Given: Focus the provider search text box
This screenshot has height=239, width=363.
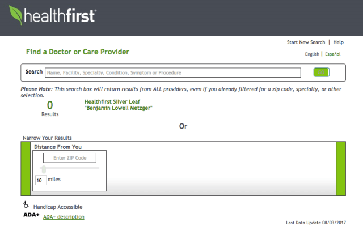Looking at the screenshot, I should coord(172,72).
